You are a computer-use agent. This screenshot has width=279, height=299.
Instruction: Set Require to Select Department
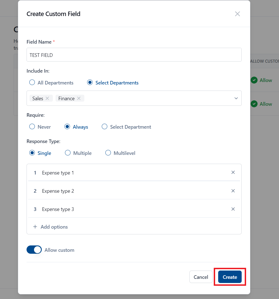point(105,127)
